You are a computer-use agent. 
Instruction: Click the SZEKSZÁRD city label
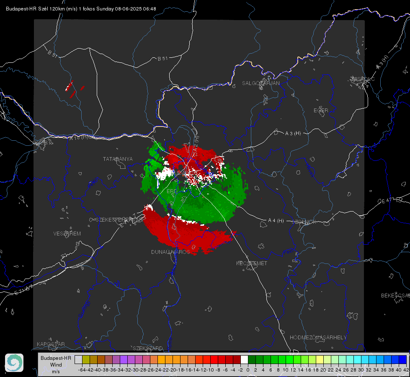[x=148, y=348]
